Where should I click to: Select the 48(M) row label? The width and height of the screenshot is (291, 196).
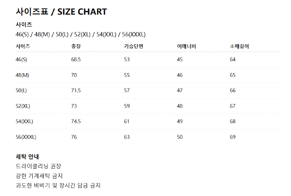(22, 75)
